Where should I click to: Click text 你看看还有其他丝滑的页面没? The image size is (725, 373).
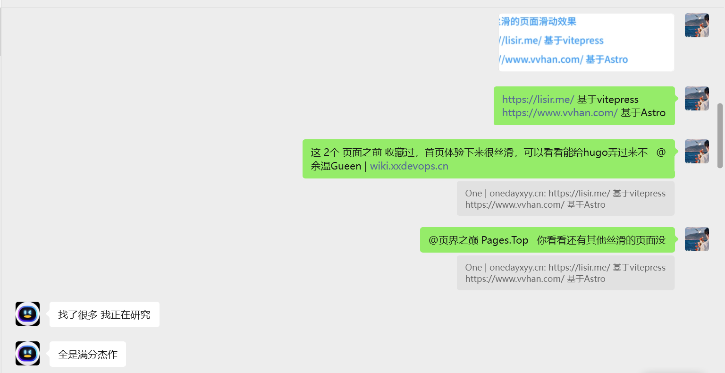tap(601, 240)
